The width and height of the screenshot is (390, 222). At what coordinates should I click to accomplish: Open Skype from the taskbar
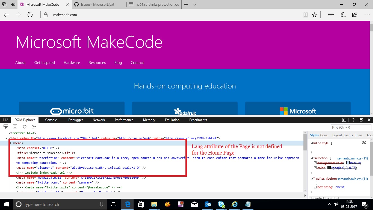(221, 204)
